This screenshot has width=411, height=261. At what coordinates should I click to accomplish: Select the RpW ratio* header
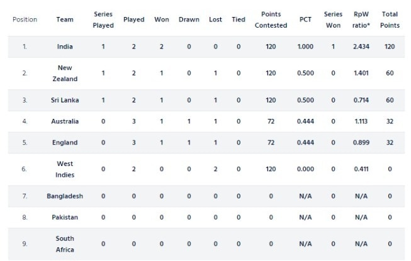pyautogui.click(x=361, y=19)
